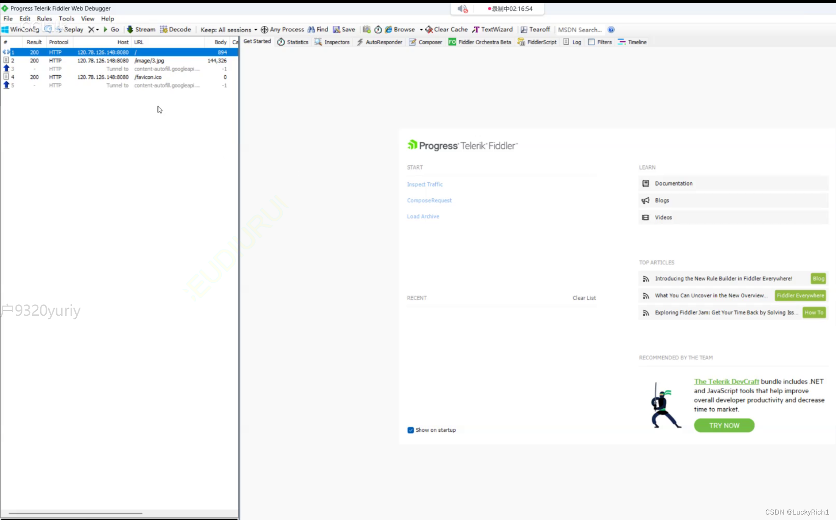
Task: Open Documentation under Learn
Action: 733,183
